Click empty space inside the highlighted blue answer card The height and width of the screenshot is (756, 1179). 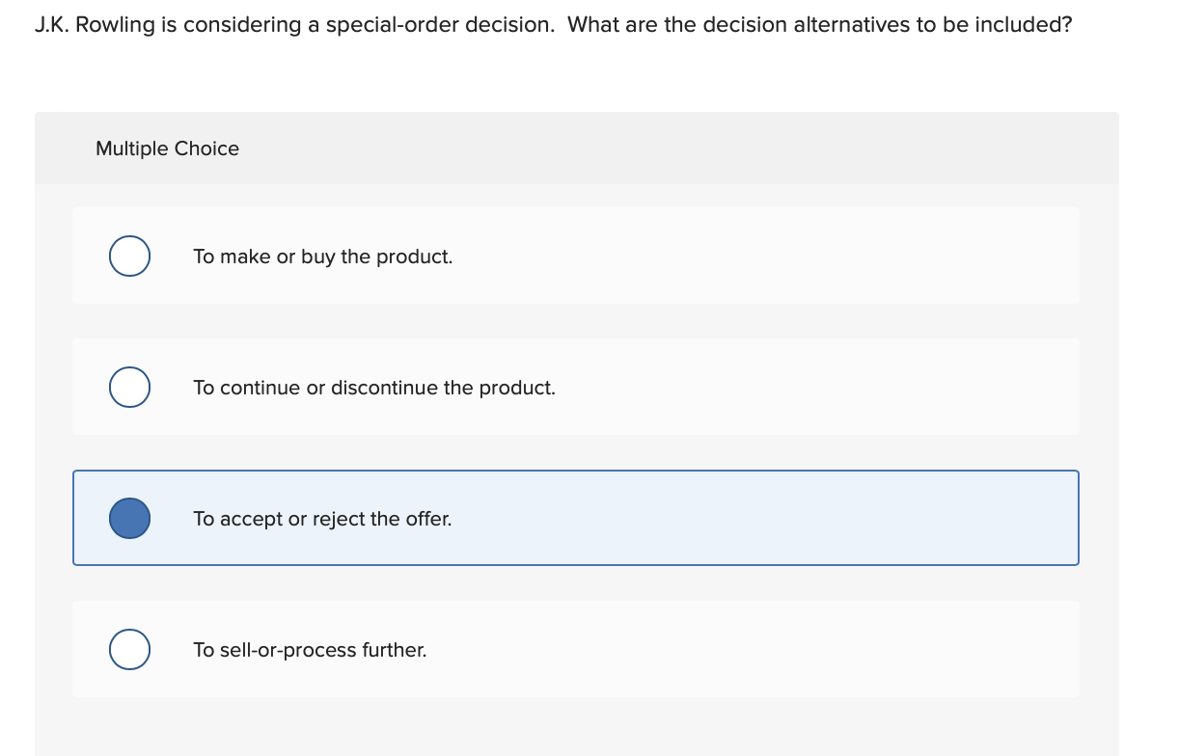click(x=772, y=519)
